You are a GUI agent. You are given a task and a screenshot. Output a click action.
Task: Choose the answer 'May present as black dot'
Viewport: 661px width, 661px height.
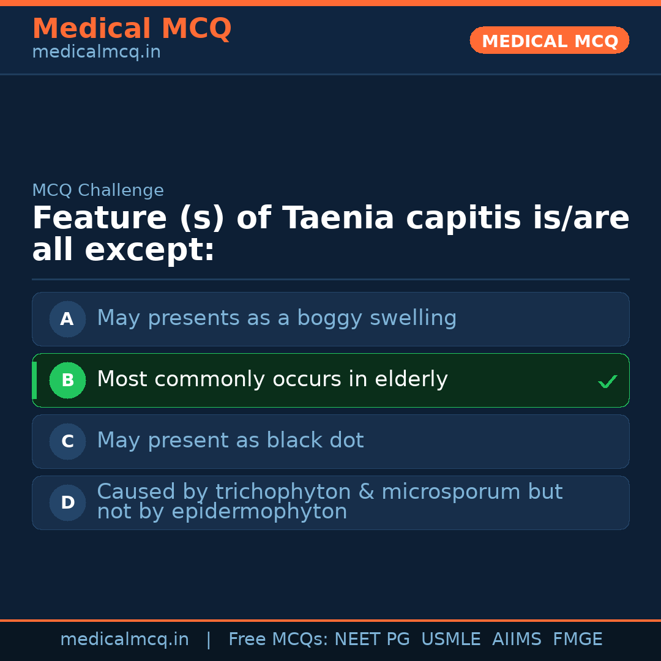[x=230, y=441]
